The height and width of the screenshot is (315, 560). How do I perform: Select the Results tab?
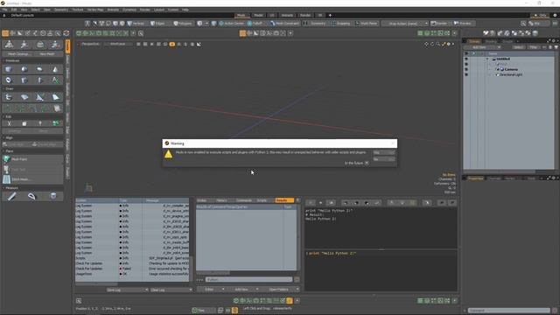click(283, 200)
